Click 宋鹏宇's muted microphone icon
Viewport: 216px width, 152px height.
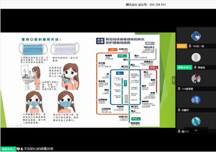[x=179, y=110]
